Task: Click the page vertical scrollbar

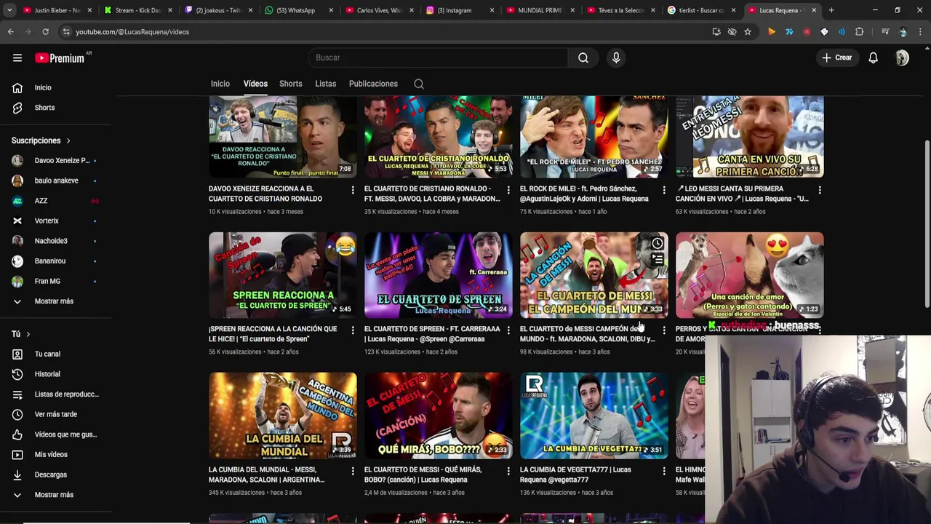Action: (x=927, y=224)
